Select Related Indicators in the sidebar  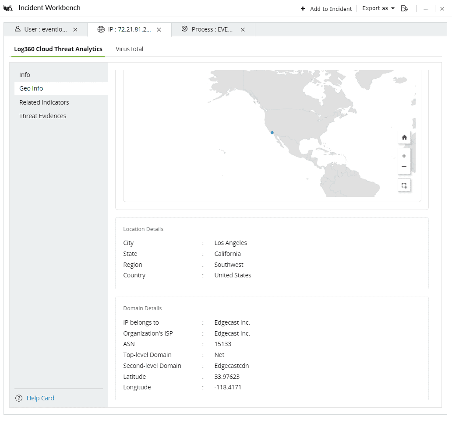pos(44,102)
